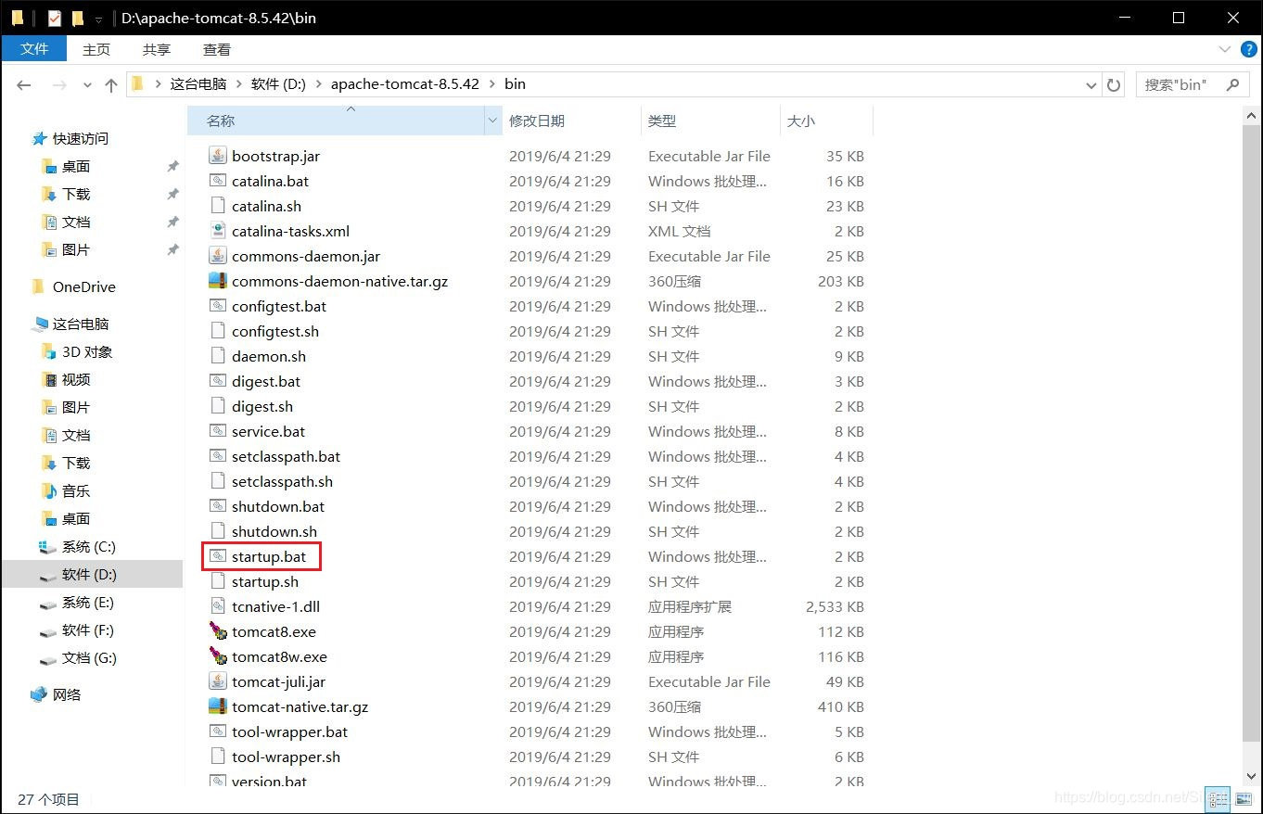The image size is (1263, 814).
Task: Click the apache-tomcat-8.5.42 breadcrumb
Action: [x=405, y=83]
